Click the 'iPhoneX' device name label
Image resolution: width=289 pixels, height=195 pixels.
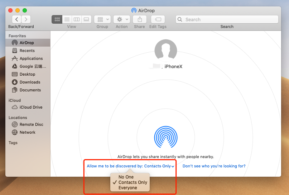tap(173, 66)
